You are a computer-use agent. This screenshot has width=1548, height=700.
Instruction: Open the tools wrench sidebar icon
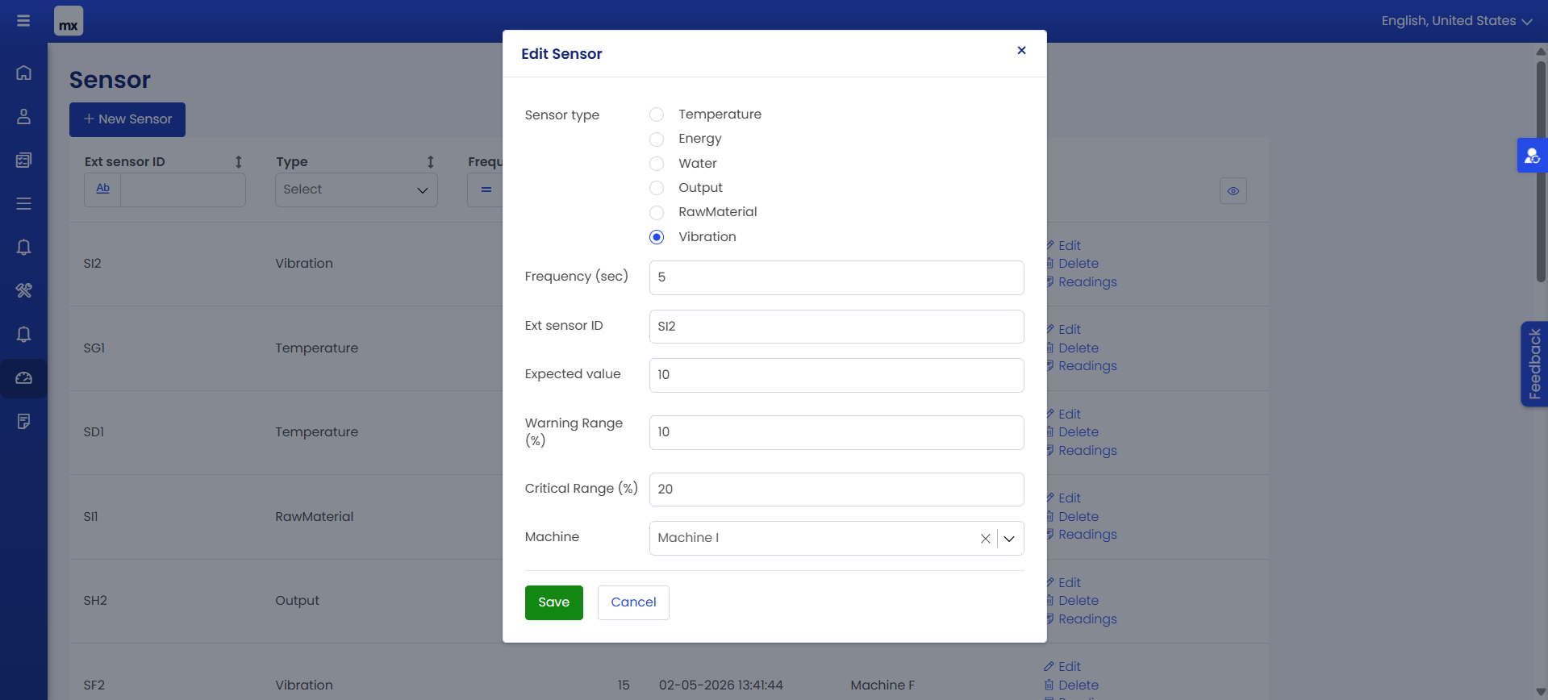[x=23, y=290]
